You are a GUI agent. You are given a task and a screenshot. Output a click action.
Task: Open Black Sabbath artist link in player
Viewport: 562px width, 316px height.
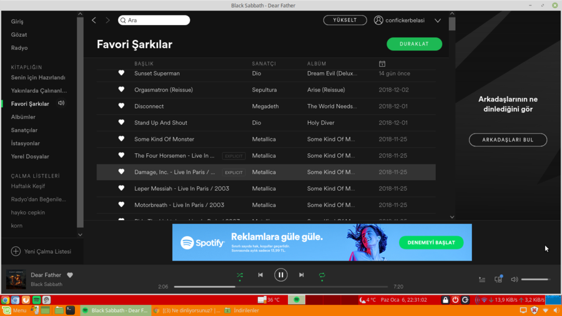pyautogui.click(x=47, y=284)
